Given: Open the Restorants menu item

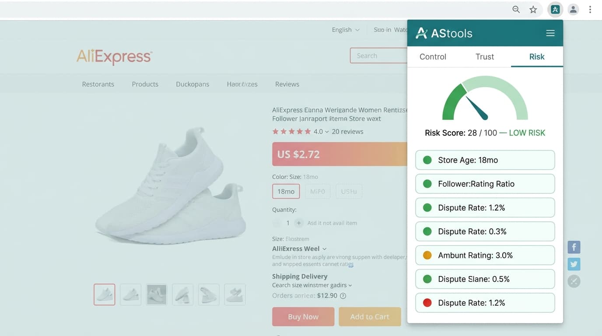Looking at the screenshot, I should (98, 84).
